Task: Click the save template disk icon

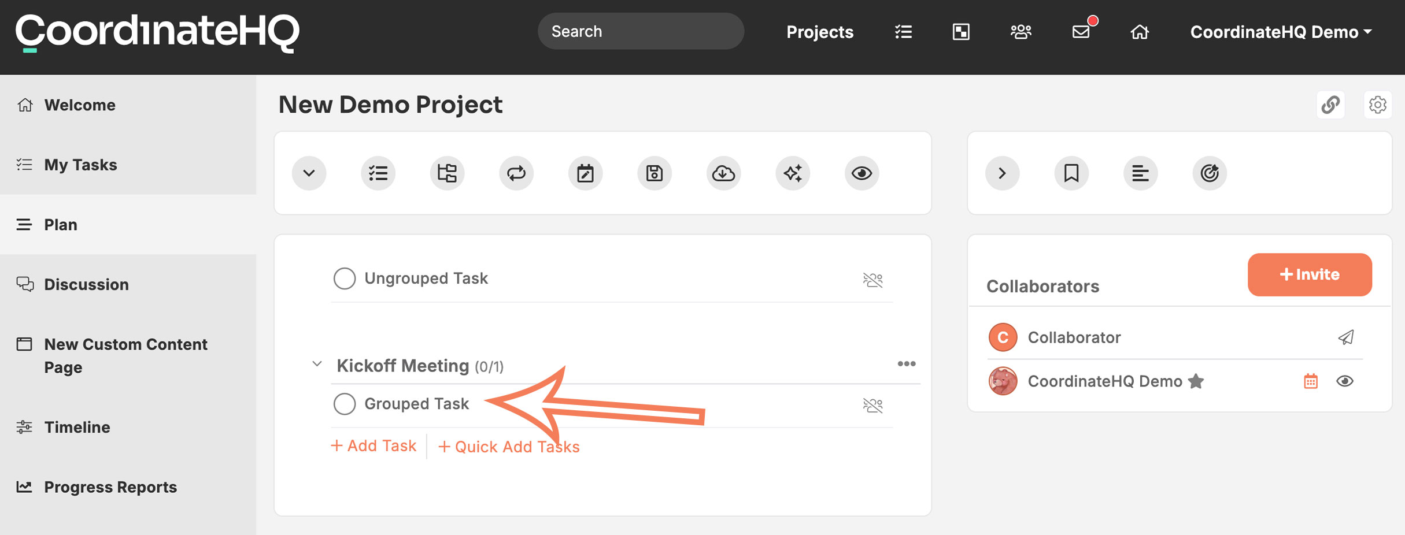Action: click(655, 173)
